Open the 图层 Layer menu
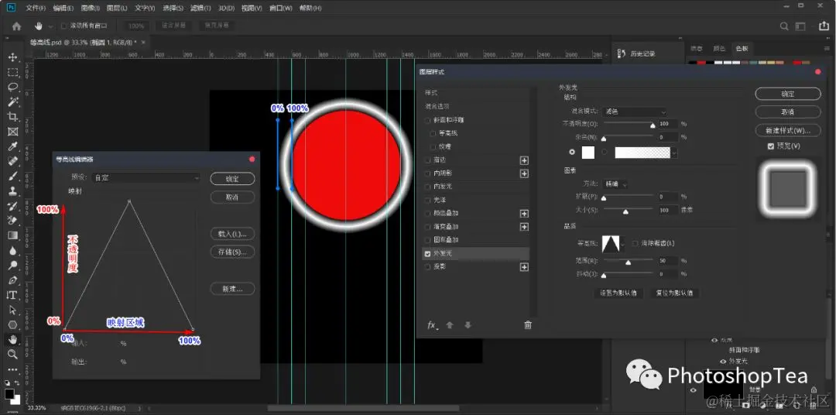Viewport: 836px width, 415px height. [117, 9]
